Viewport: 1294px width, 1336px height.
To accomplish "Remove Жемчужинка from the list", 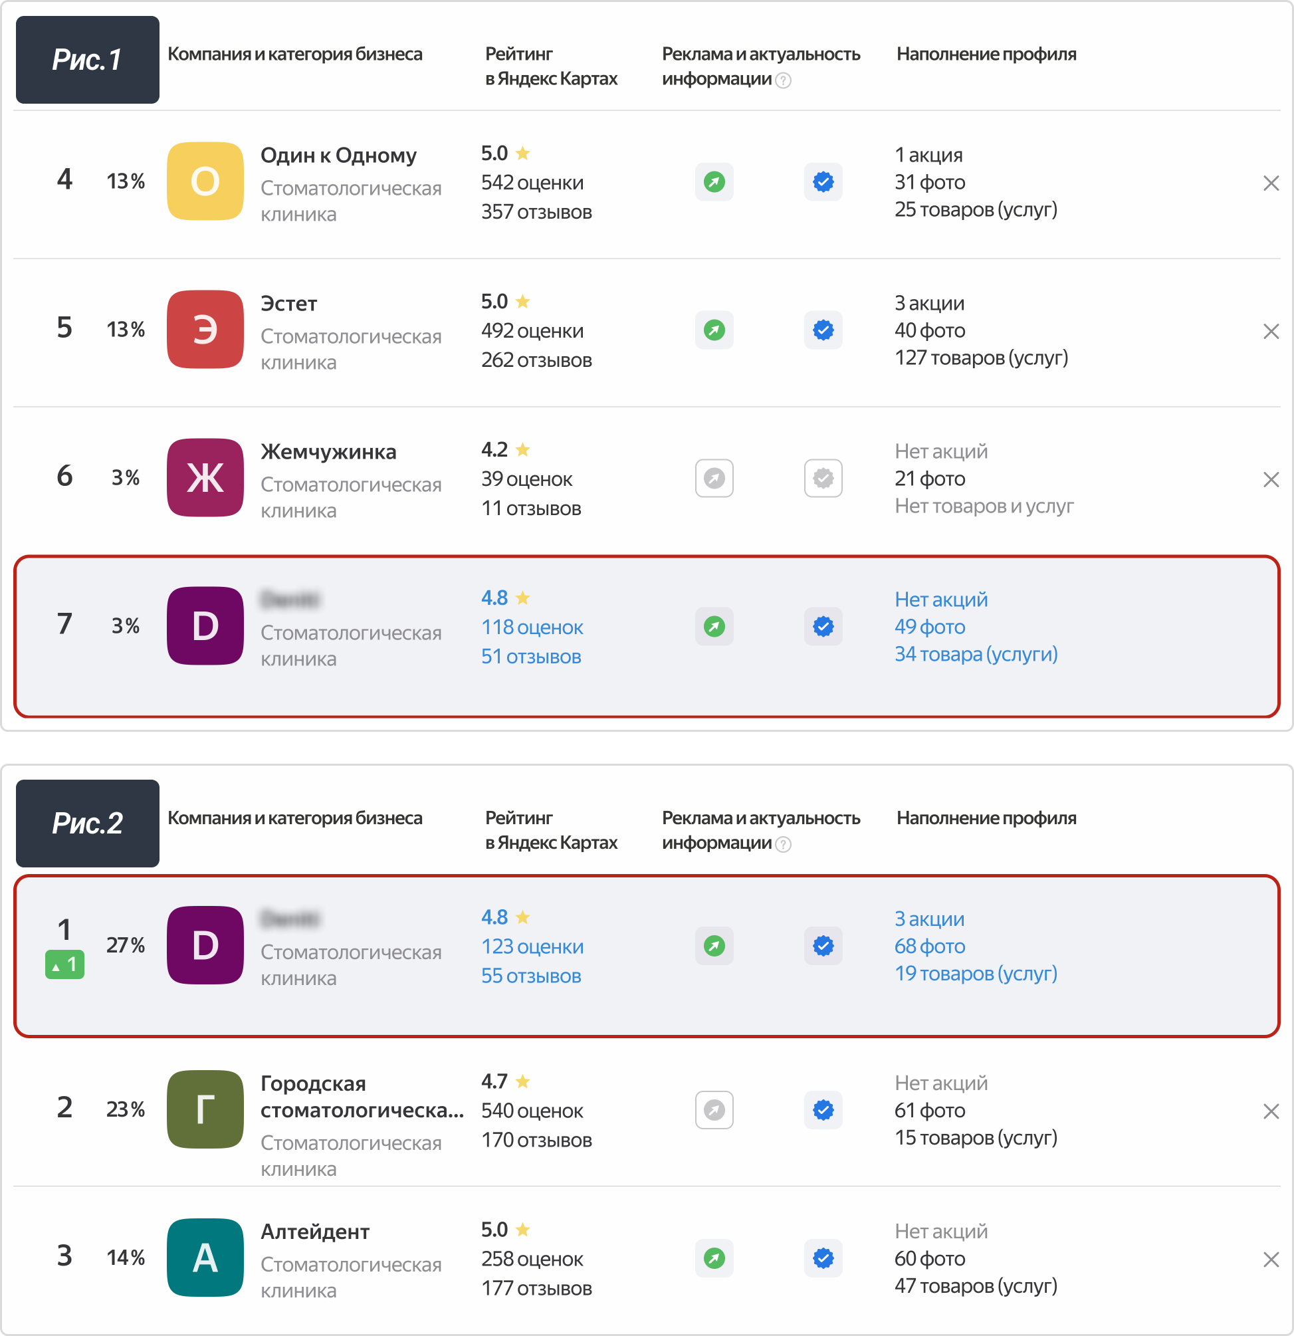I will (1271, 480).
